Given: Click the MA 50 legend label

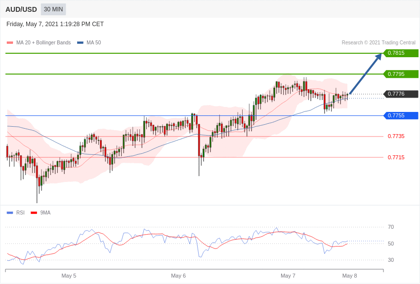Looking at the screenshot, I should click(94, 43).
